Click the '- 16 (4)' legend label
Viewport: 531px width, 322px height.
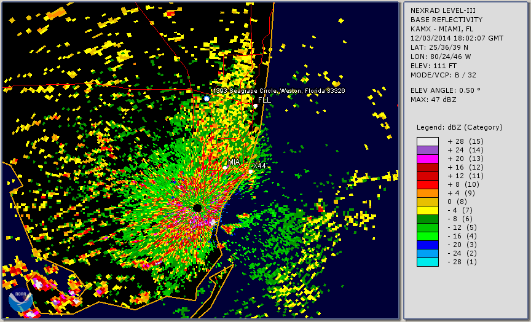coord(462,237)
